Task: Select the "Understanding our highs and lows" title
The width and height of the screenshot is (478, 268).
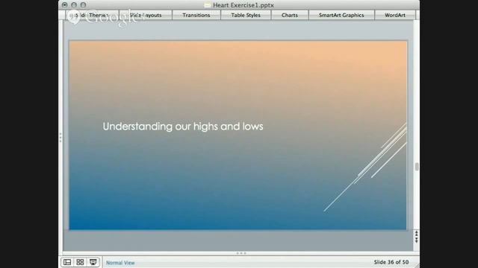Action: click(183, 127)
